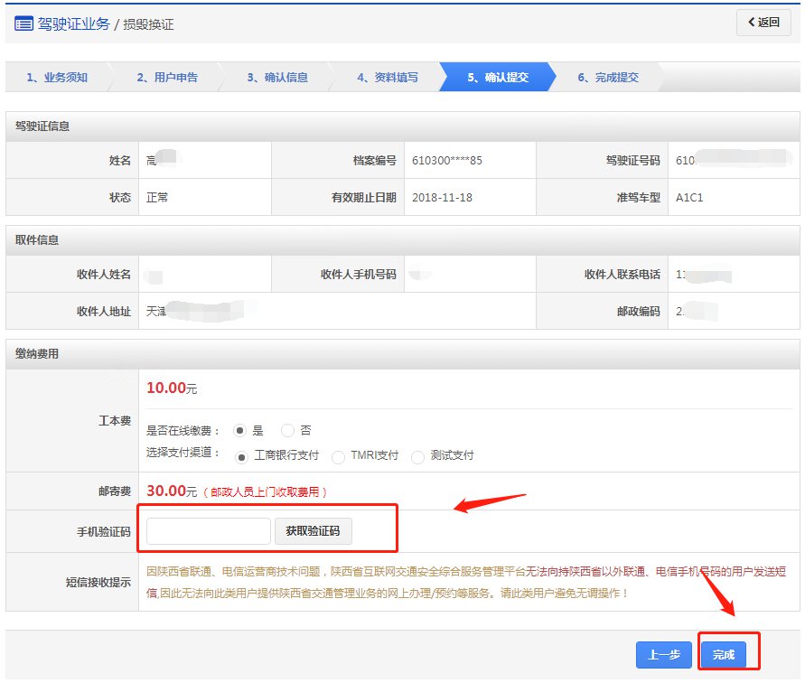Click step 6、完成提交
Viewport: 805px width, 683px height.
coord(608,78)
